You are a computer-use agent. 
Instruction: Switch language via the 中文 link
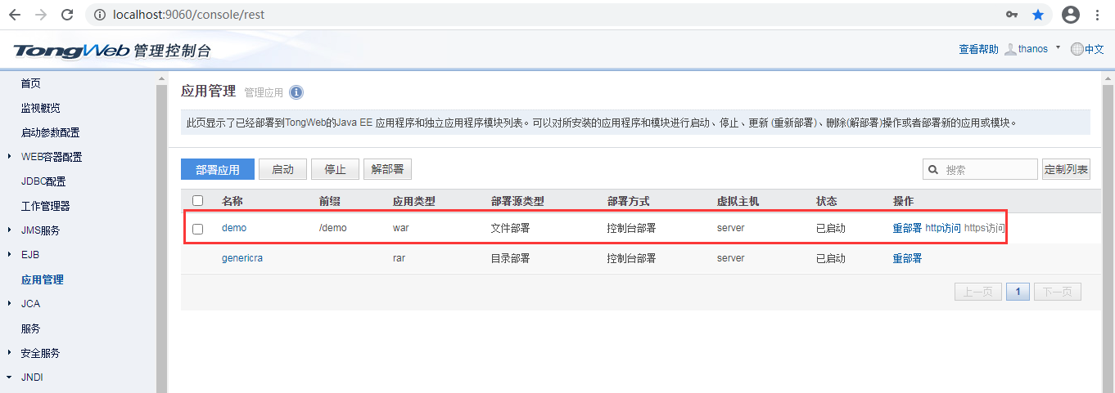pos(1095,49)
